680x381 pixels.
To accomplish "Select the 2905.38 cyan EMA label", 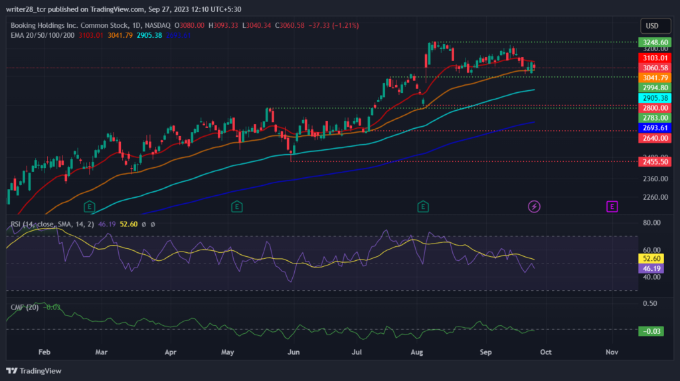I will tap(655, 98).
